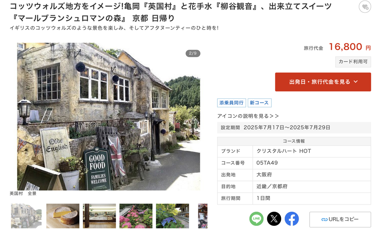Click the カード利用可 label
Viewport: 385px width, 232px height.
353,62
